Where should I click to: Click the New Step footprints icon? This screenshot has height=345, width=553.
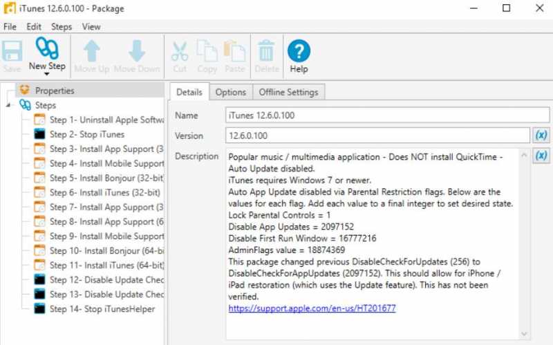[x=47, y=48]
